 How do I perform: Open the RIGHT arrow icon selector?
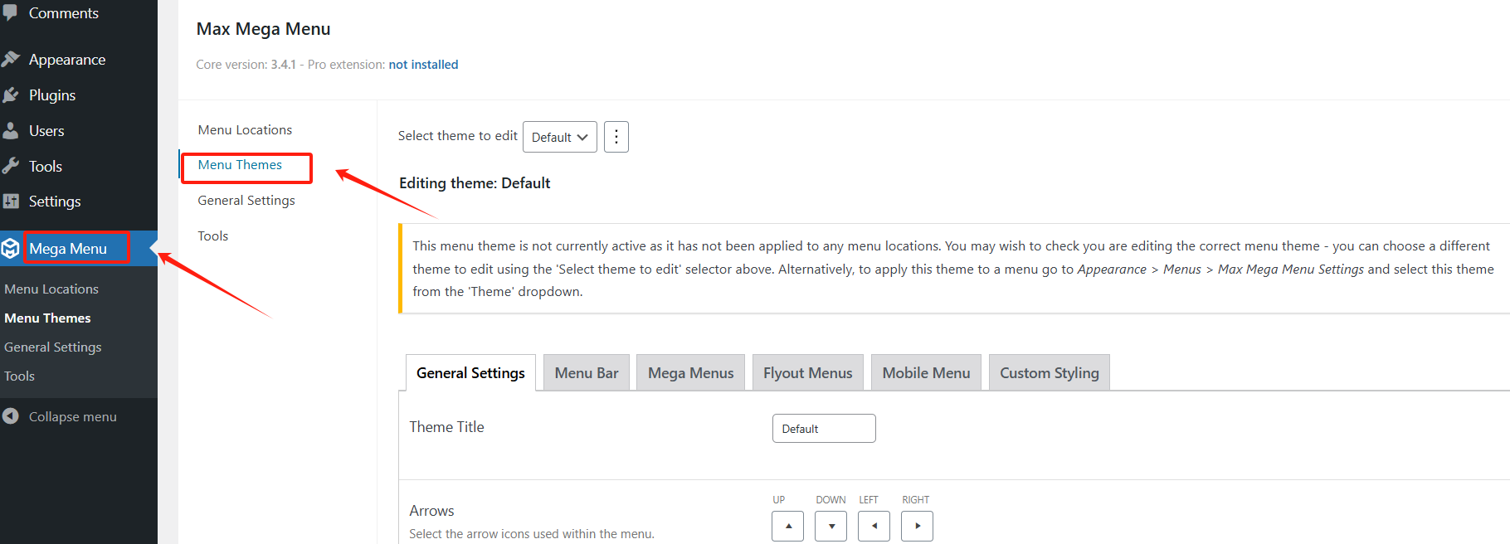pos(917,526)
